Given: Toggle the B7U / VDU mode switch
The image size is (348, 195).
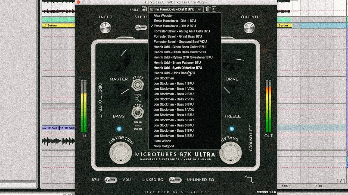Looking at the screenshot, I should (x=111, y=180).
